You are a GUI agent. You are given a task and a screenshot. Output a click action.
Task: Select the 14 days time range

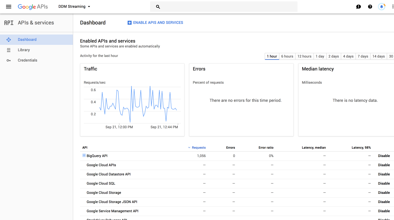[378, 56]
